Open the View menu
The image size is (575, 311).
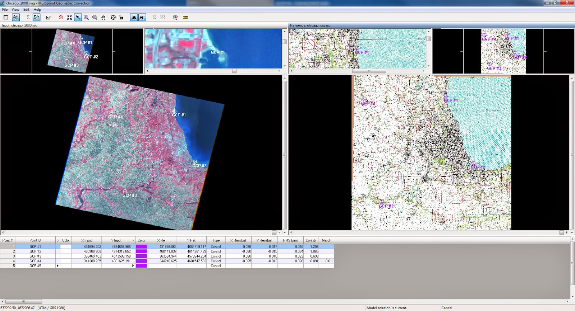pyautogui.click(x=15, y=10)
